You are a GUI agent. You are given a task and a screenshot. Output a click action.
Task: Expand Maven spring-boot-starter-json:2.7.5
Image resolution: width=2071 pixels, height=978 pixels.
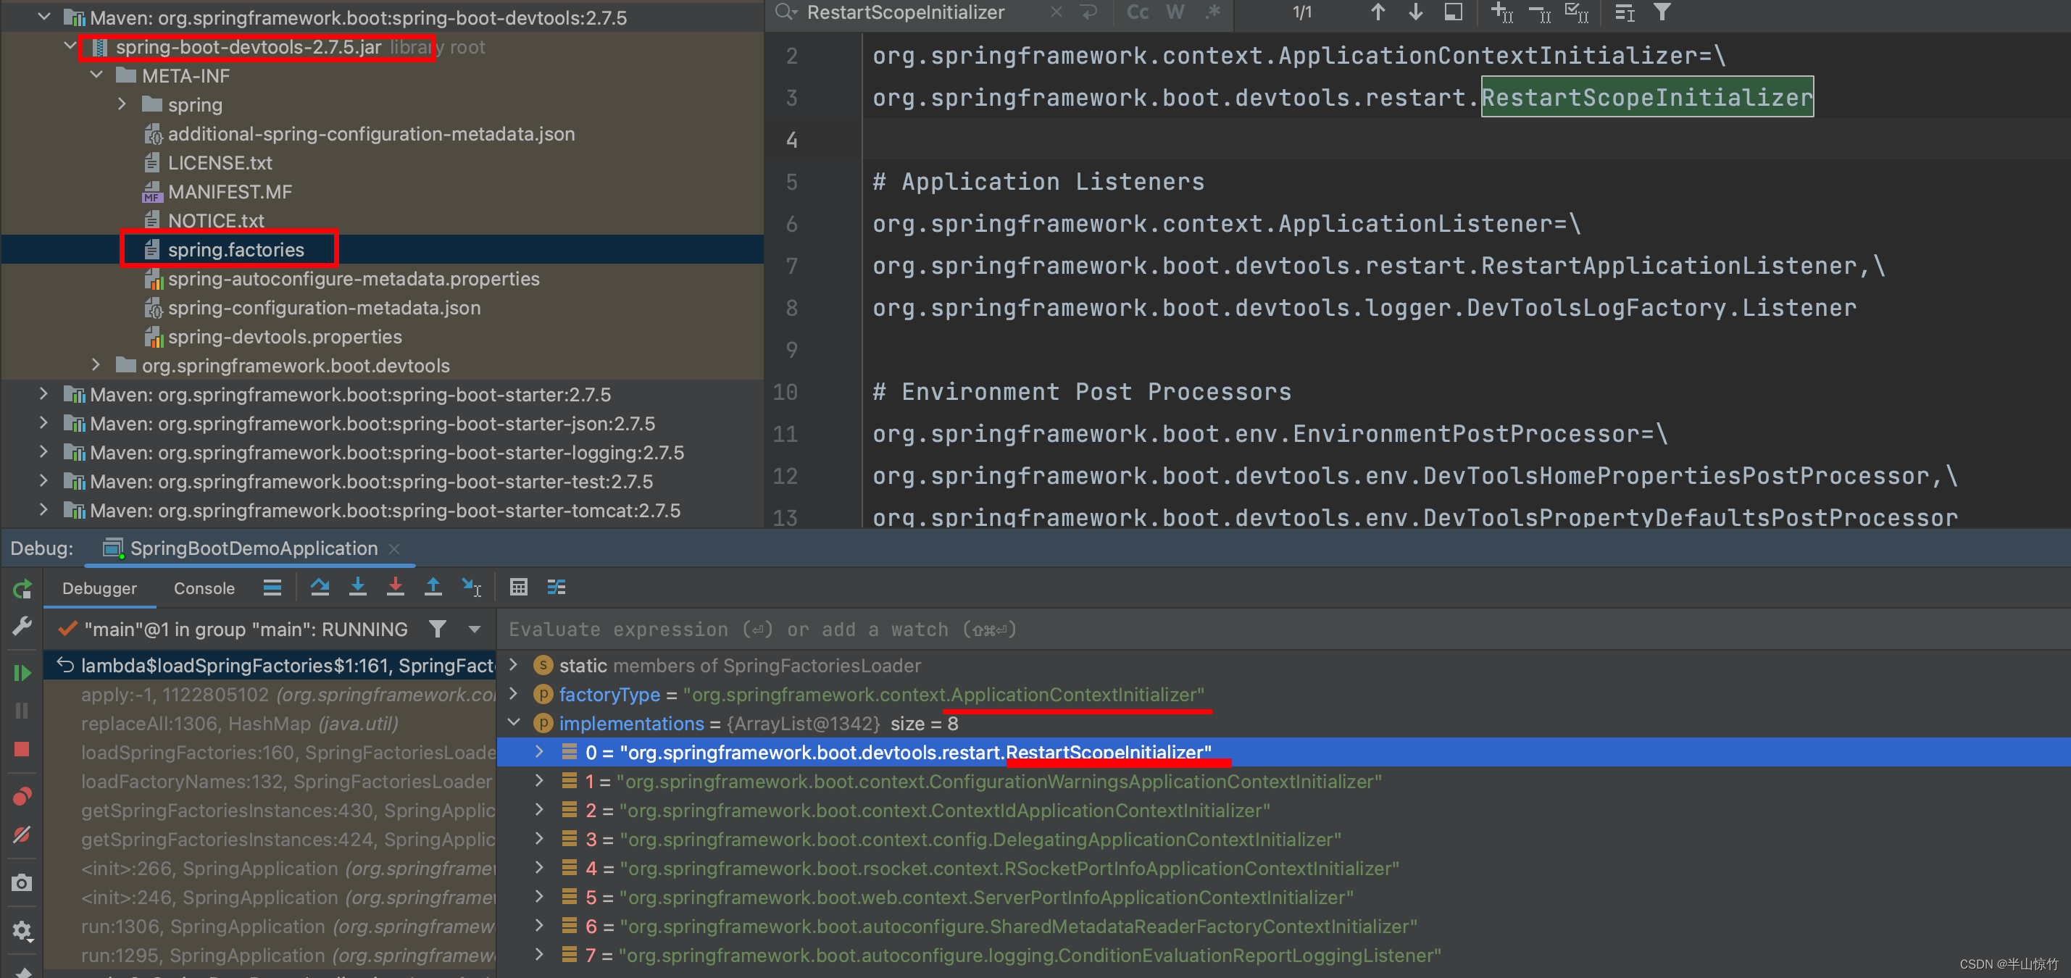[44, 422]
